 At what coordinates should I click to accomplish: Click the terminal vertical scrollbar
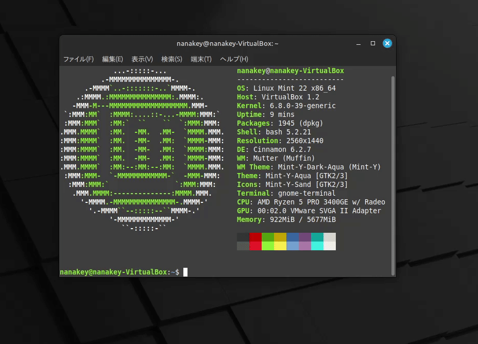tap(393, 176)
